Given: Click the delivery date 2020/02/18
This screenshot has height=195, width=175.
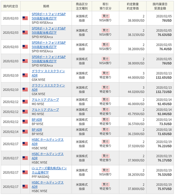Looking at the screenshot, I should tap(164, 130).
